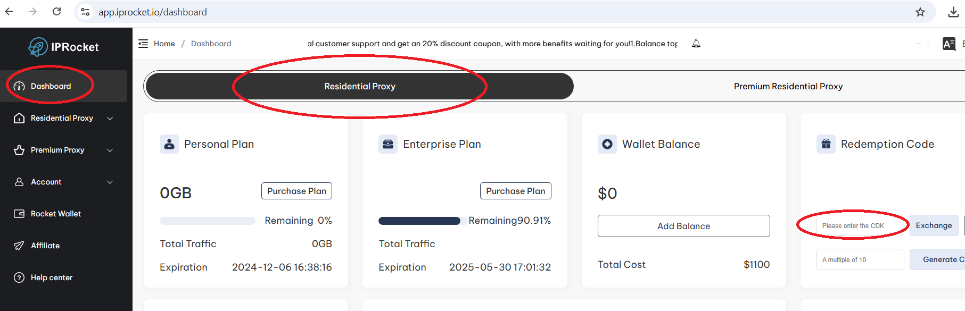Open the Affiliate sidebar item
The width and height of the screenshot is (965, 311).
pyautogui.click(x=45, y=246)
